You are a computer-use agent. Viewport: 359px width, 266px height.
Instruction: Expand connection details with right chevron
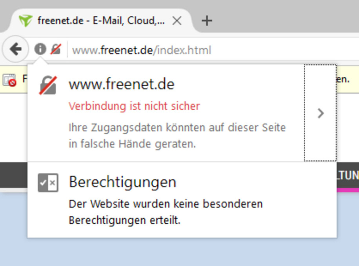click(320, 113)
